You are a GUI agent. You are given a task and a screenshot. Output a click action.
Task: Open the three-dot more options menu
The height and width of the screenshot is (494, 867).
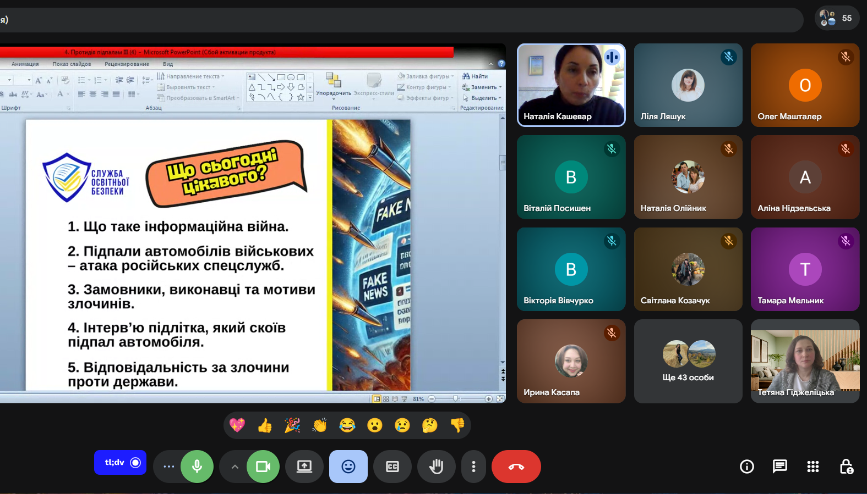point(473,467)
